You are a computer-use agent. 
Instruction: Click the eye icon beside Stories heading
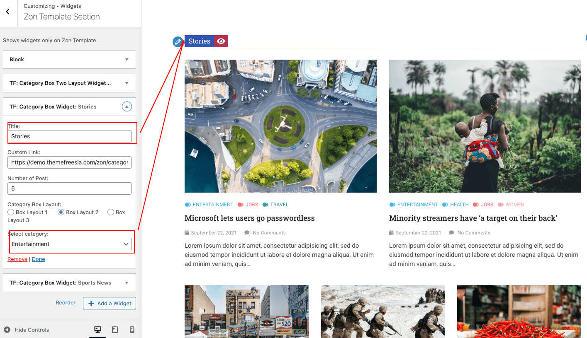[221, 41]
